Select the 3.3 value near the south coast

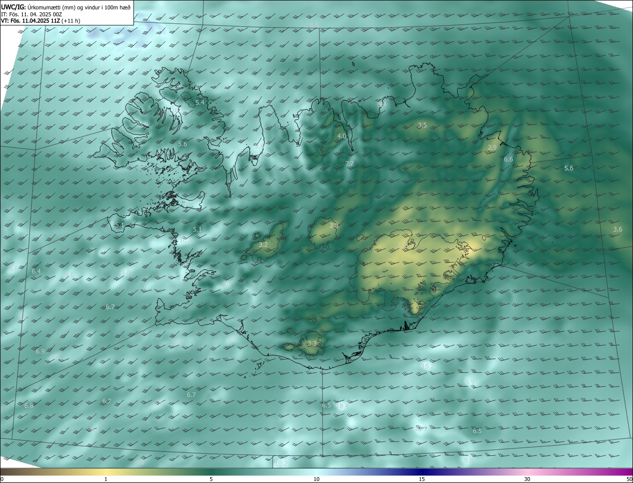click(x=312, y=343)
